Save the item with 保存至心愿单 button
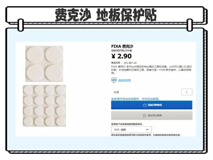 151,115
